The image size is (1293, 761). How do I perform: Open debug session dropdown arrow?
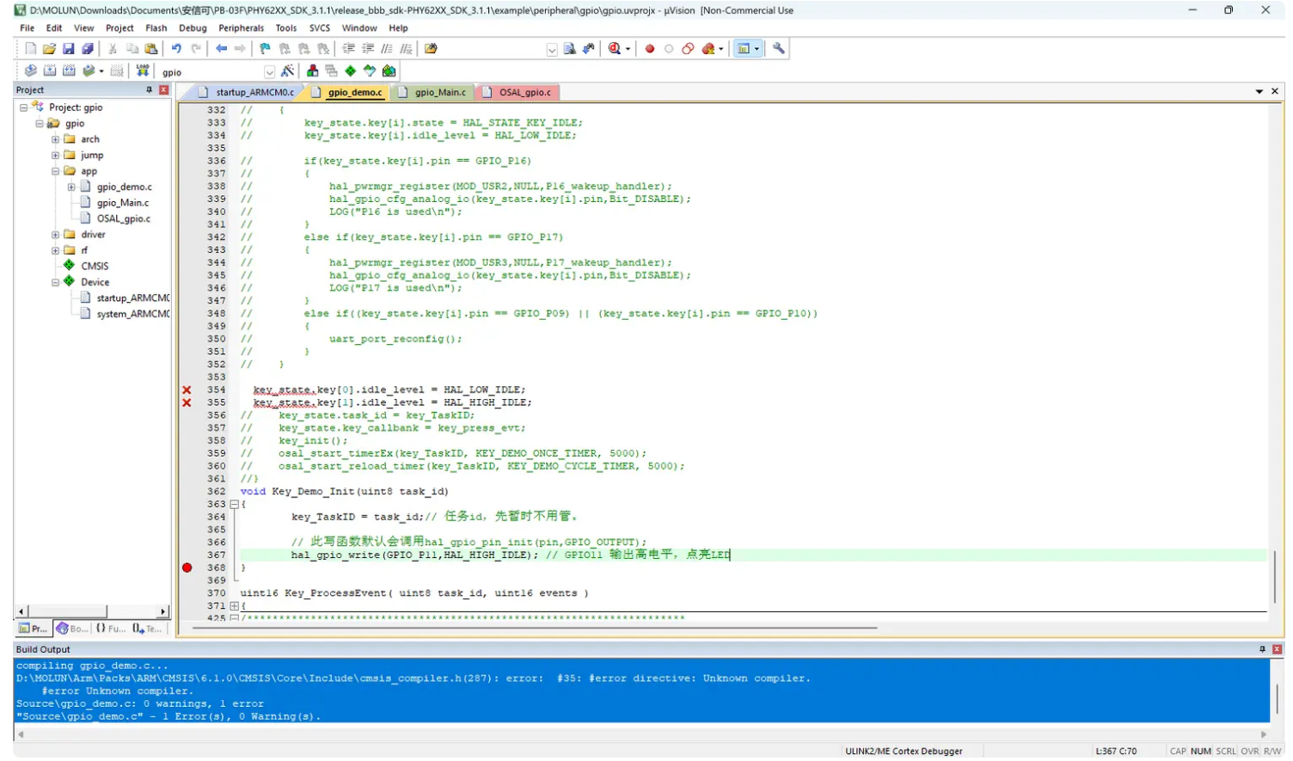[628, 49]
